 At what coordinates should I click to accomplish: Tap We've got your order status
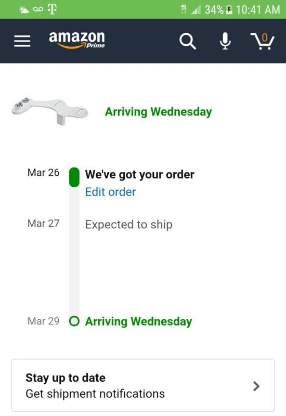[x=139, y=175]
